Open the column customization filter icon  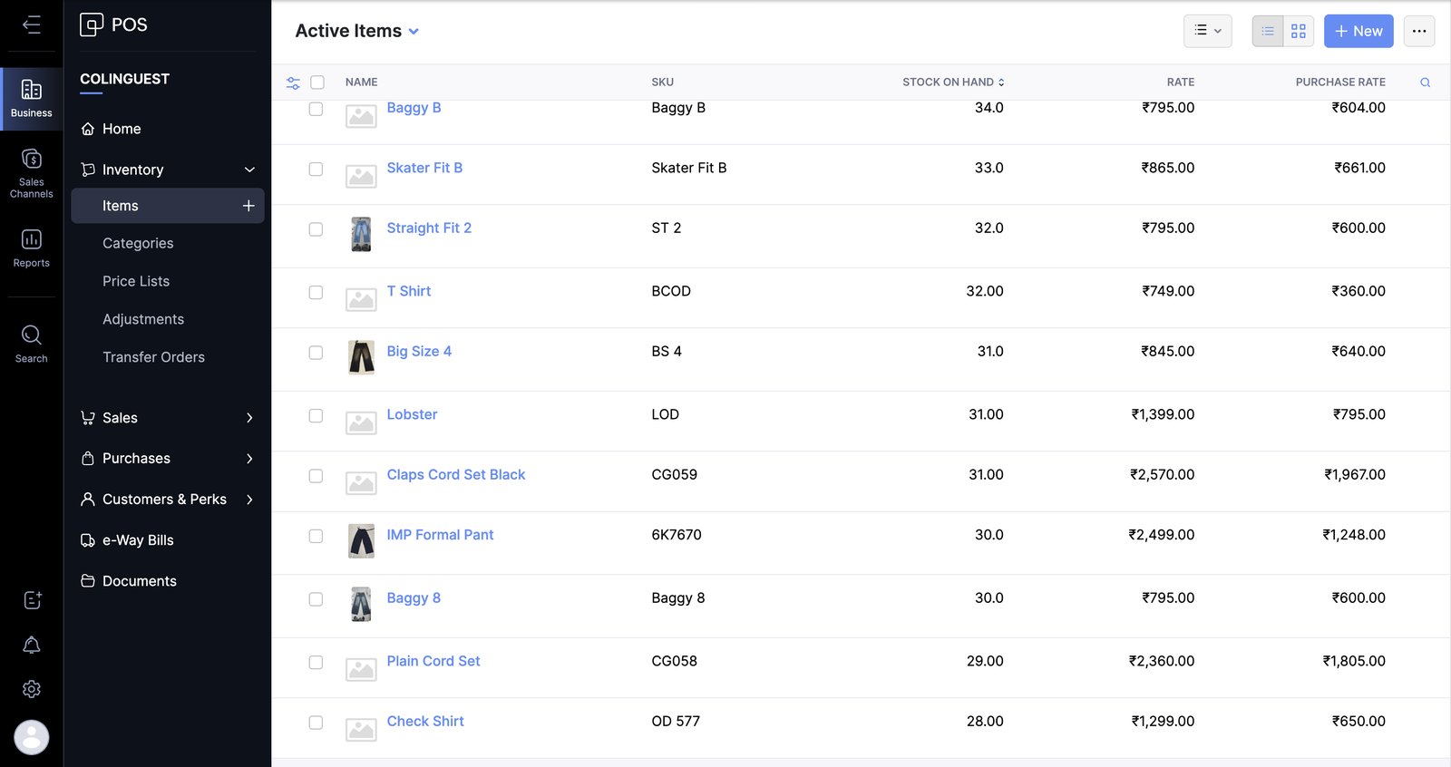(293, 83)
